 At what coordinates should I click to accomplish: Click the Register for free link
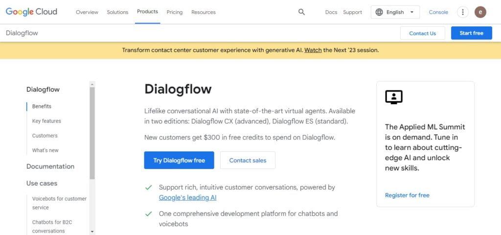pos(407,195)
